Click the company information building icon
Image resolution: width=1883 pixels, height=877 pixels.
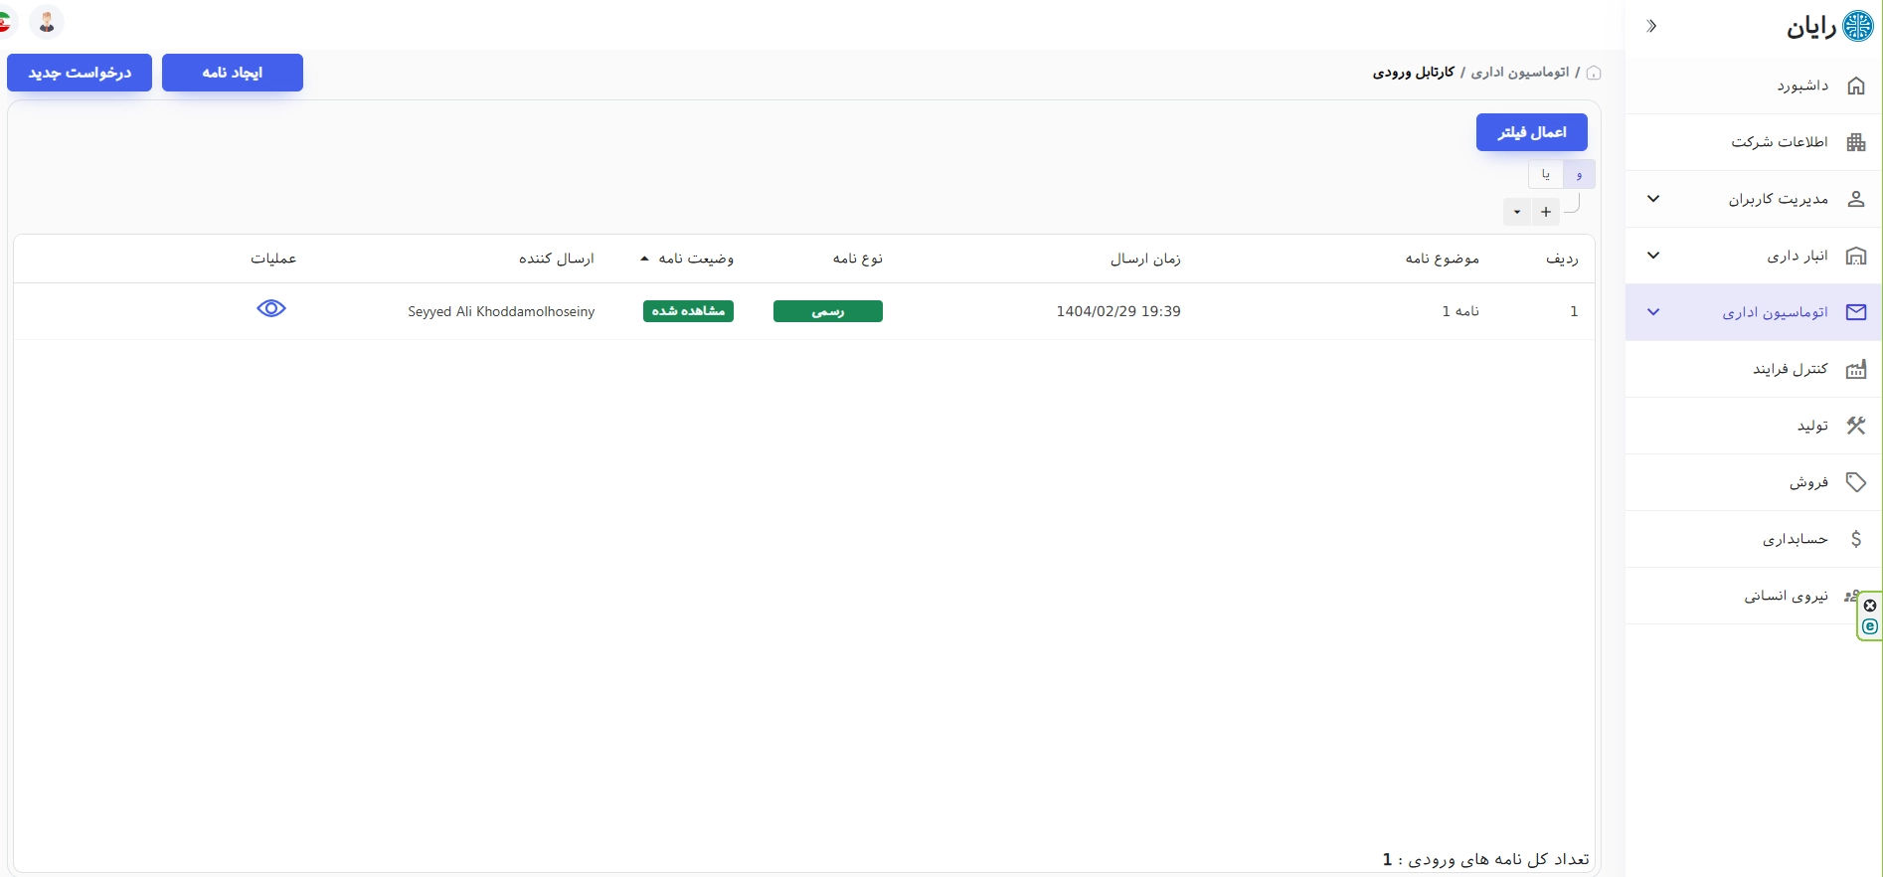point(1856,142)
